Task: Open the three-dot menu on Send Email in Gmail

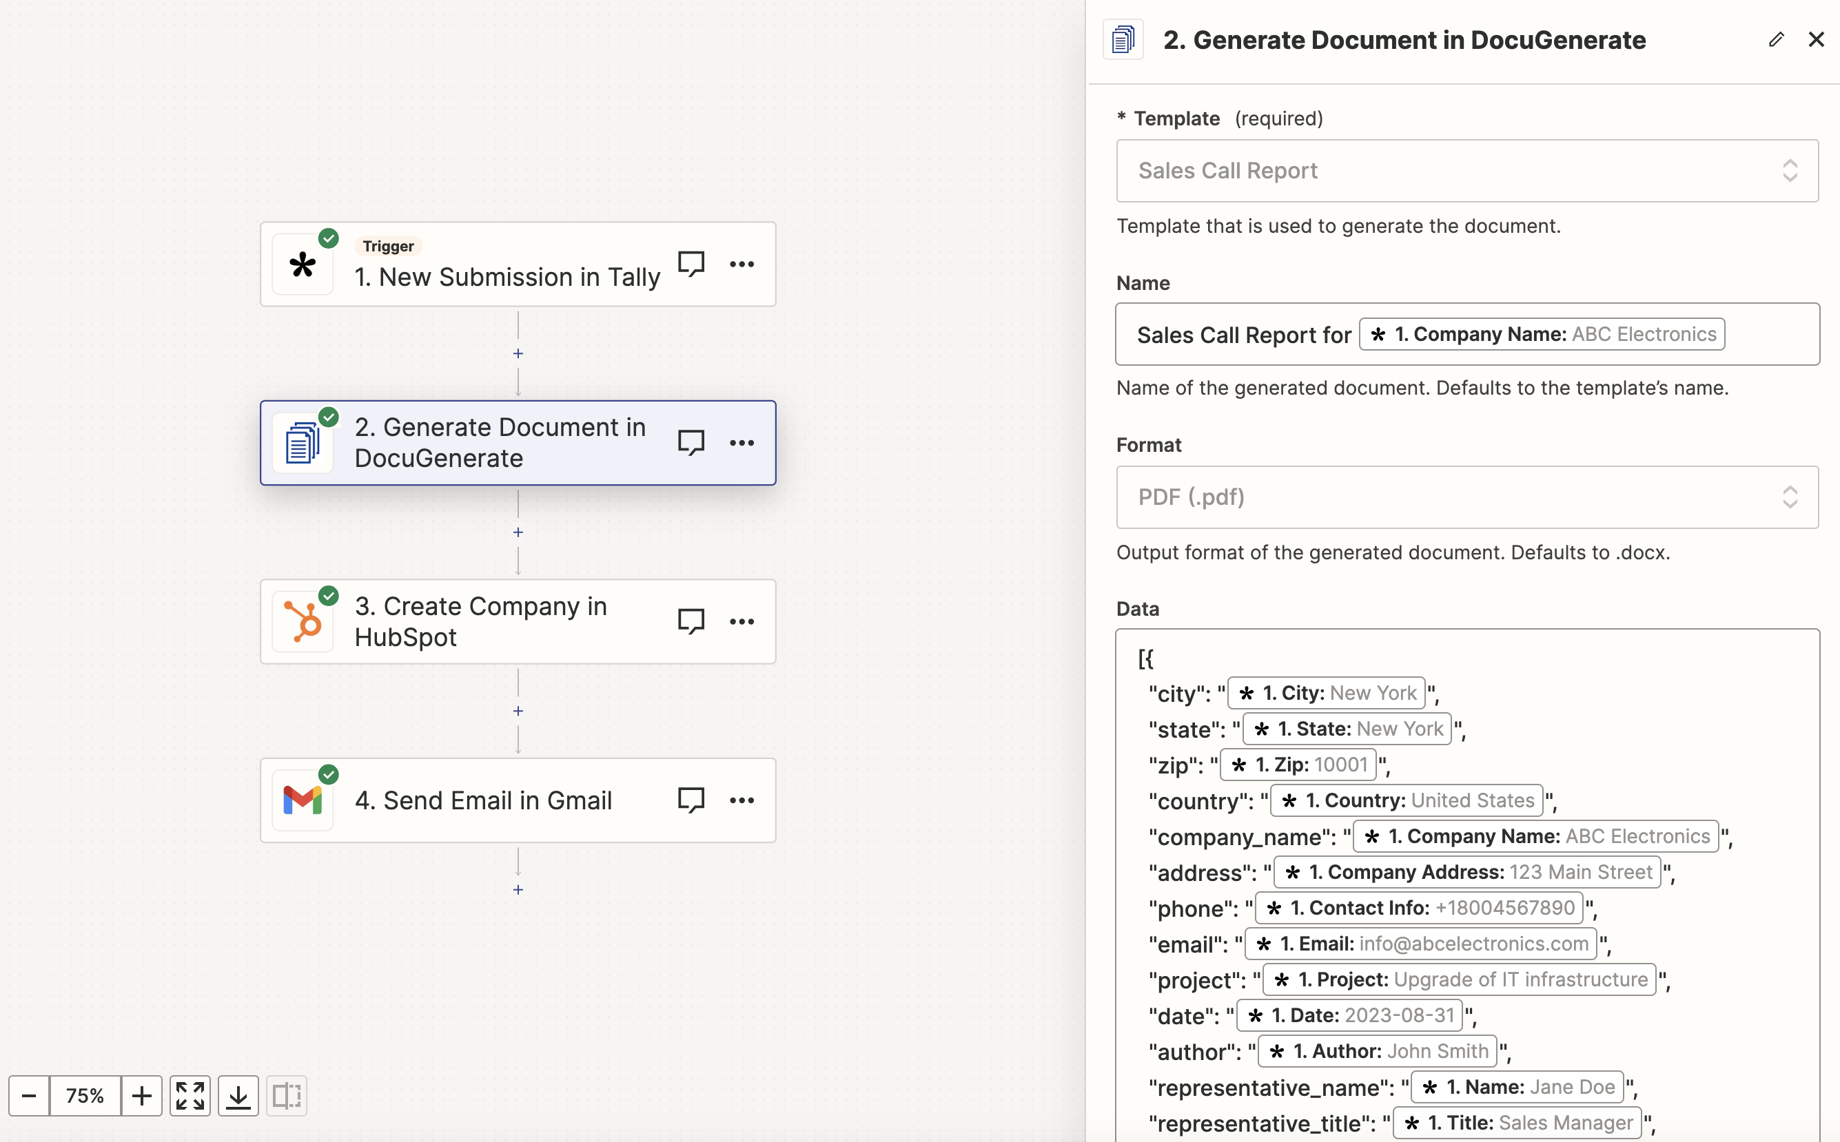Action: pos(742,799)
